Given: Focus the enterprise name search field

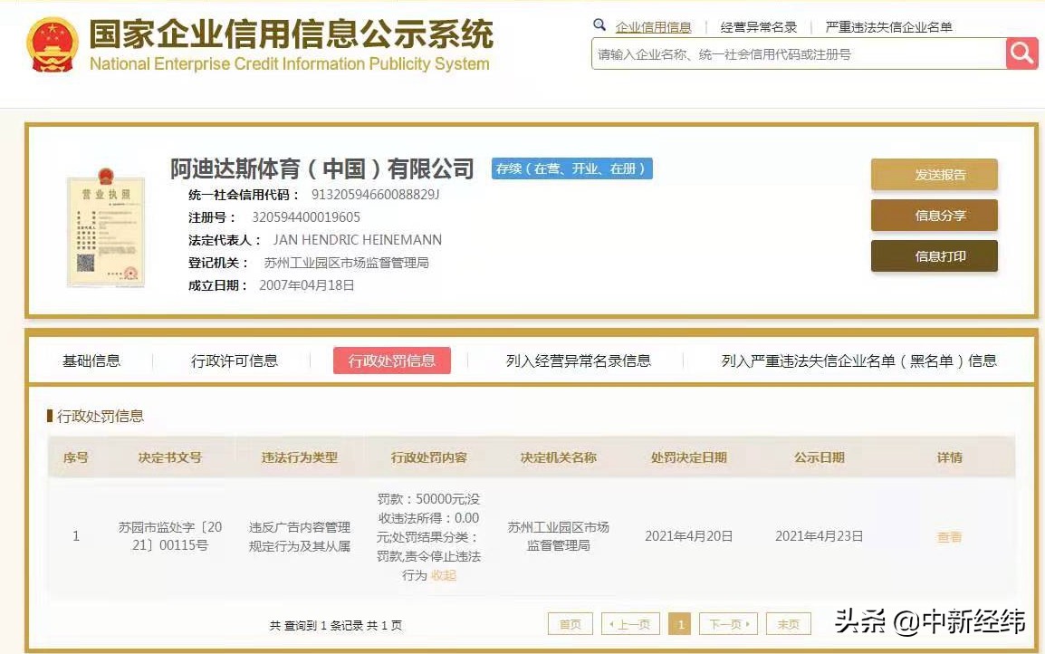Looking at the screenshot, I should click(799, 54).
